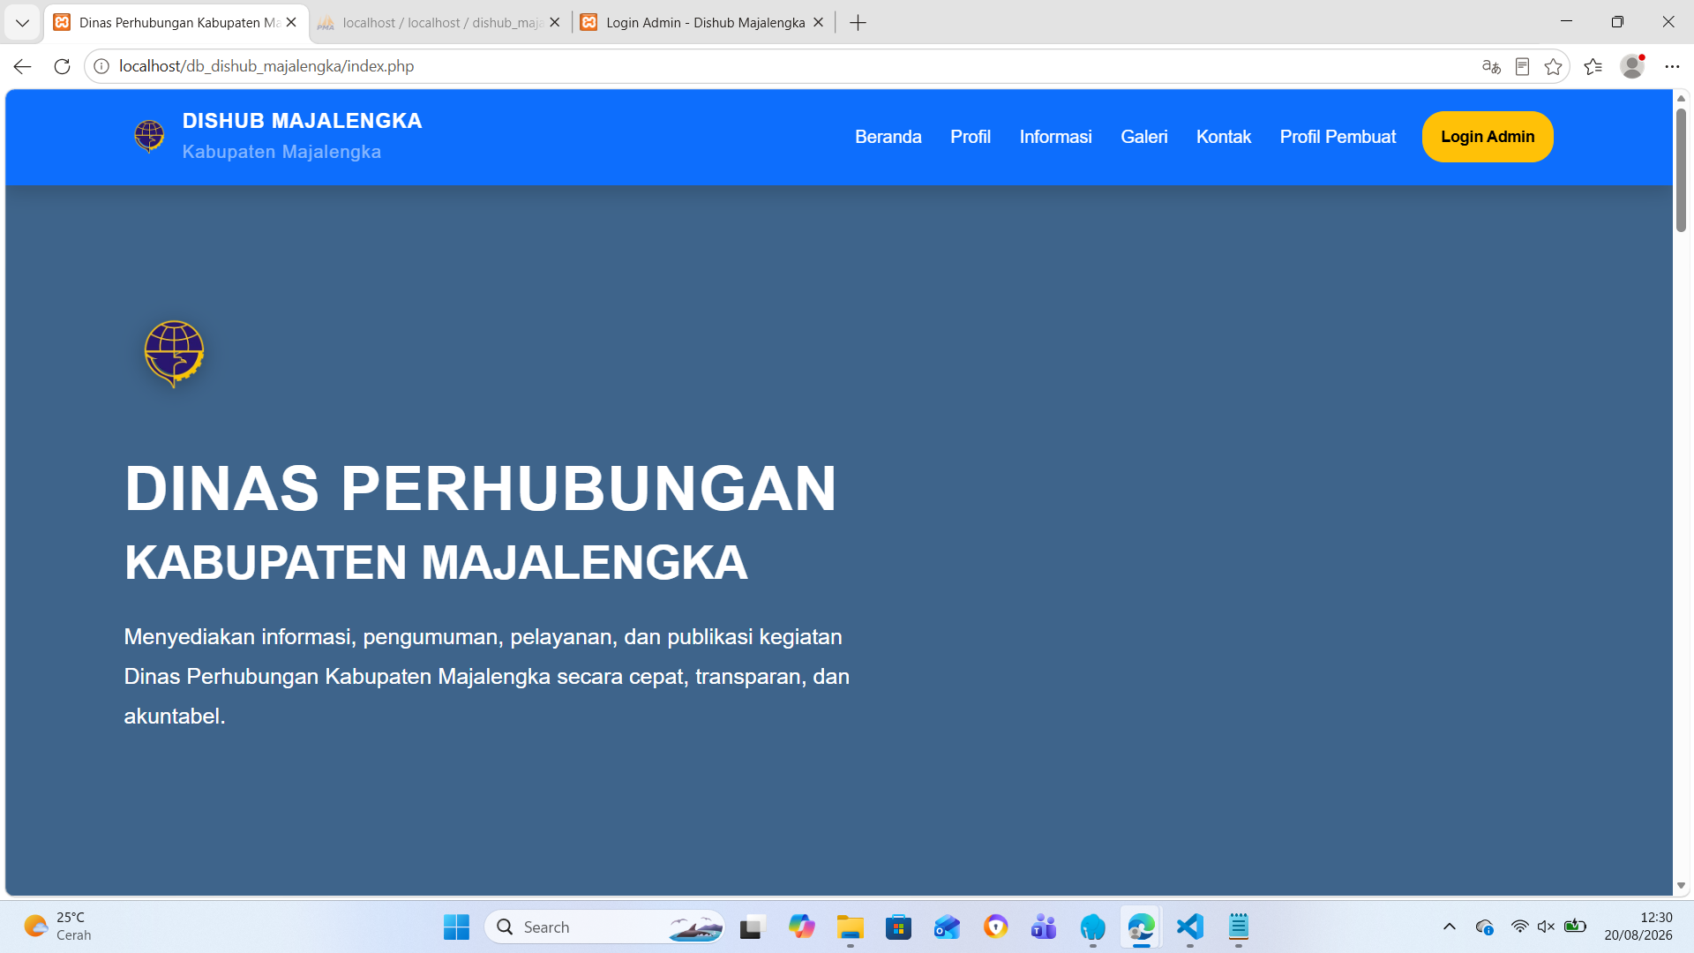Switch to the Dinas Perhubungan Kabupaten tab
Screen dimensions: 1694x953
(176, 23)
